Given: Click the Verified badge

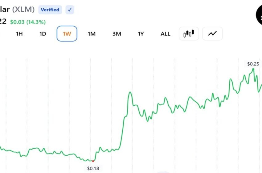Looking at the screenshot, I should pyautogui.click(x=50, y=10).
